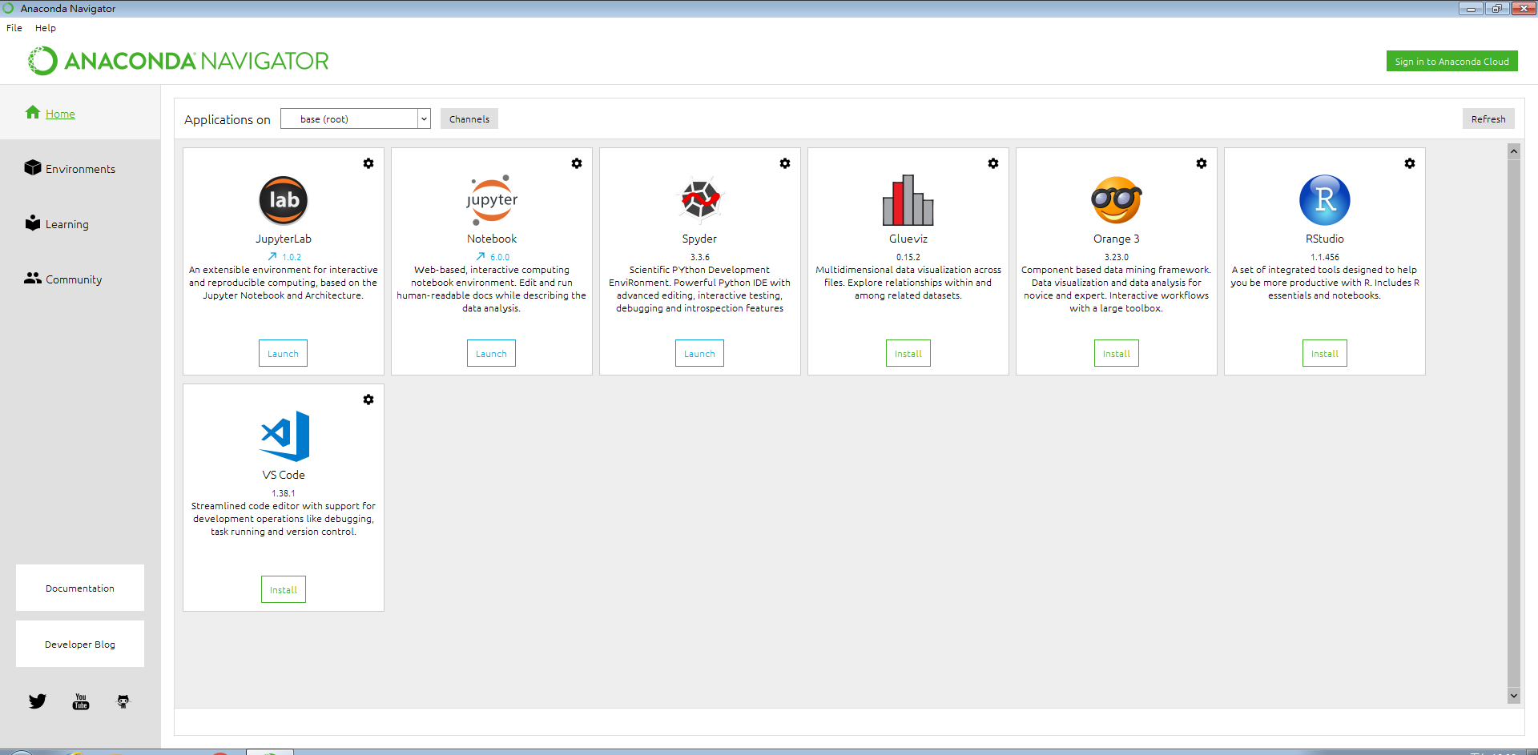Click JupyterLab version 1.0.2 update arrow
This screenshot has width=1538, height=755.
pyautogui.click(x=272, y=257)
